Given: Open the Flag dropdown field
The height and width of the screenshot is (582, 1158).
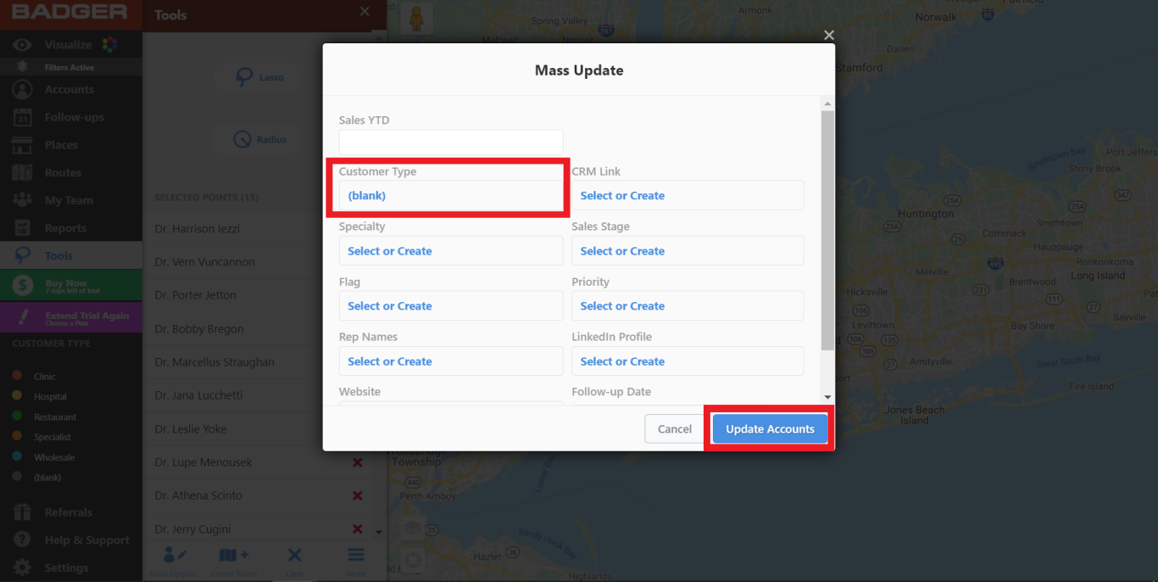Looking at the screenshot, I should point(451,306).
